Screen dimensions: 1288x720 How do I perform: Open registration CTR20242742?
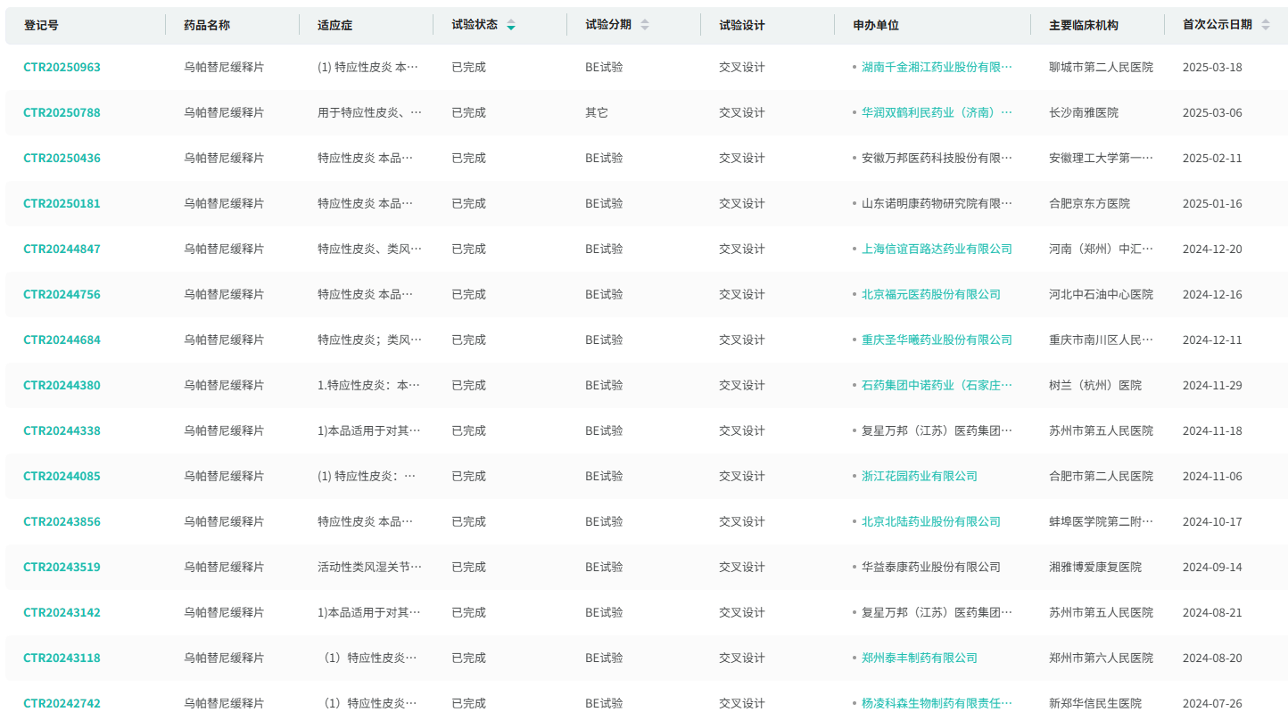click(62, 703)
